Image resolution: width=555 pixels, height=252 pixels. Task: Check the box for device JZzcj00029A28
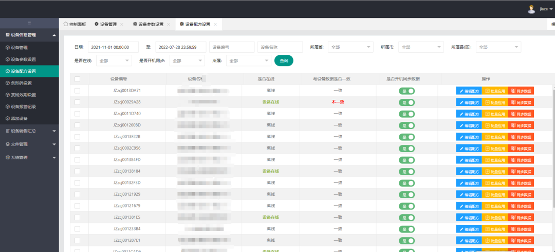pos(77,102)
